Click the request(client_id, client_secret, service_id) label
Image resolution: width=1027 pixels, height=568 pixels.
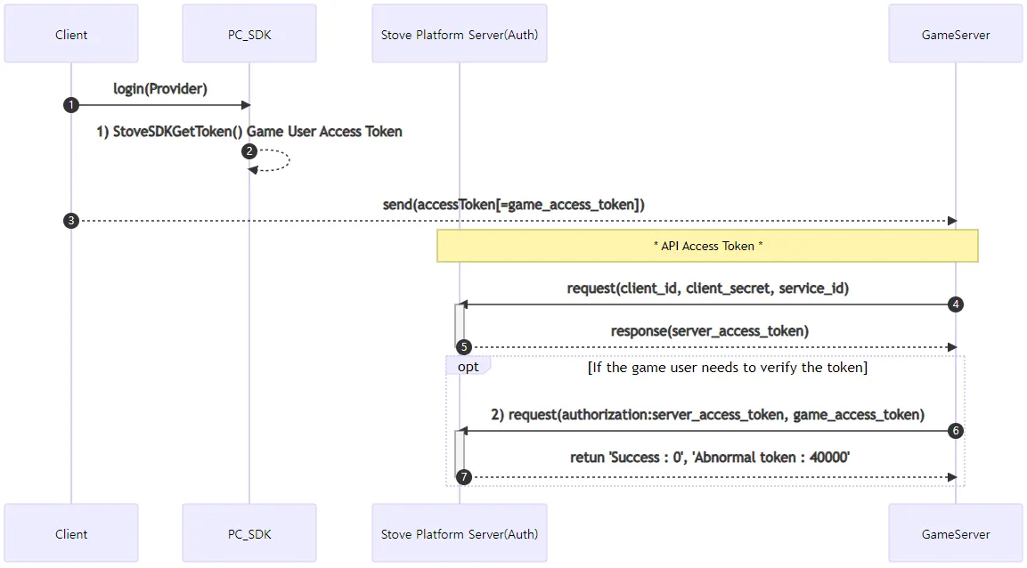pos(708,288)
